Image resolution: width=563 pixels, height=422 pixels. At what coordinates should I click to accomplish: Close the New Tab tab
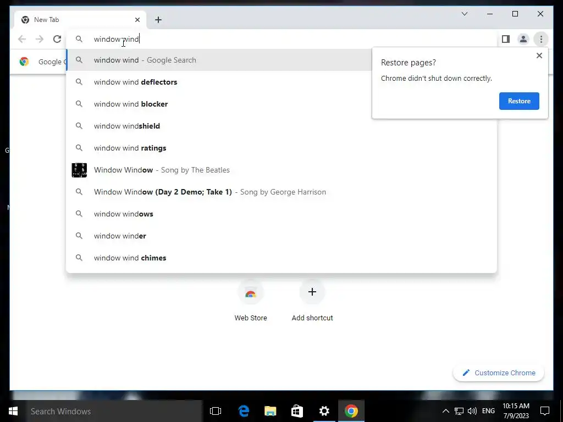click(x=137, y=20)
